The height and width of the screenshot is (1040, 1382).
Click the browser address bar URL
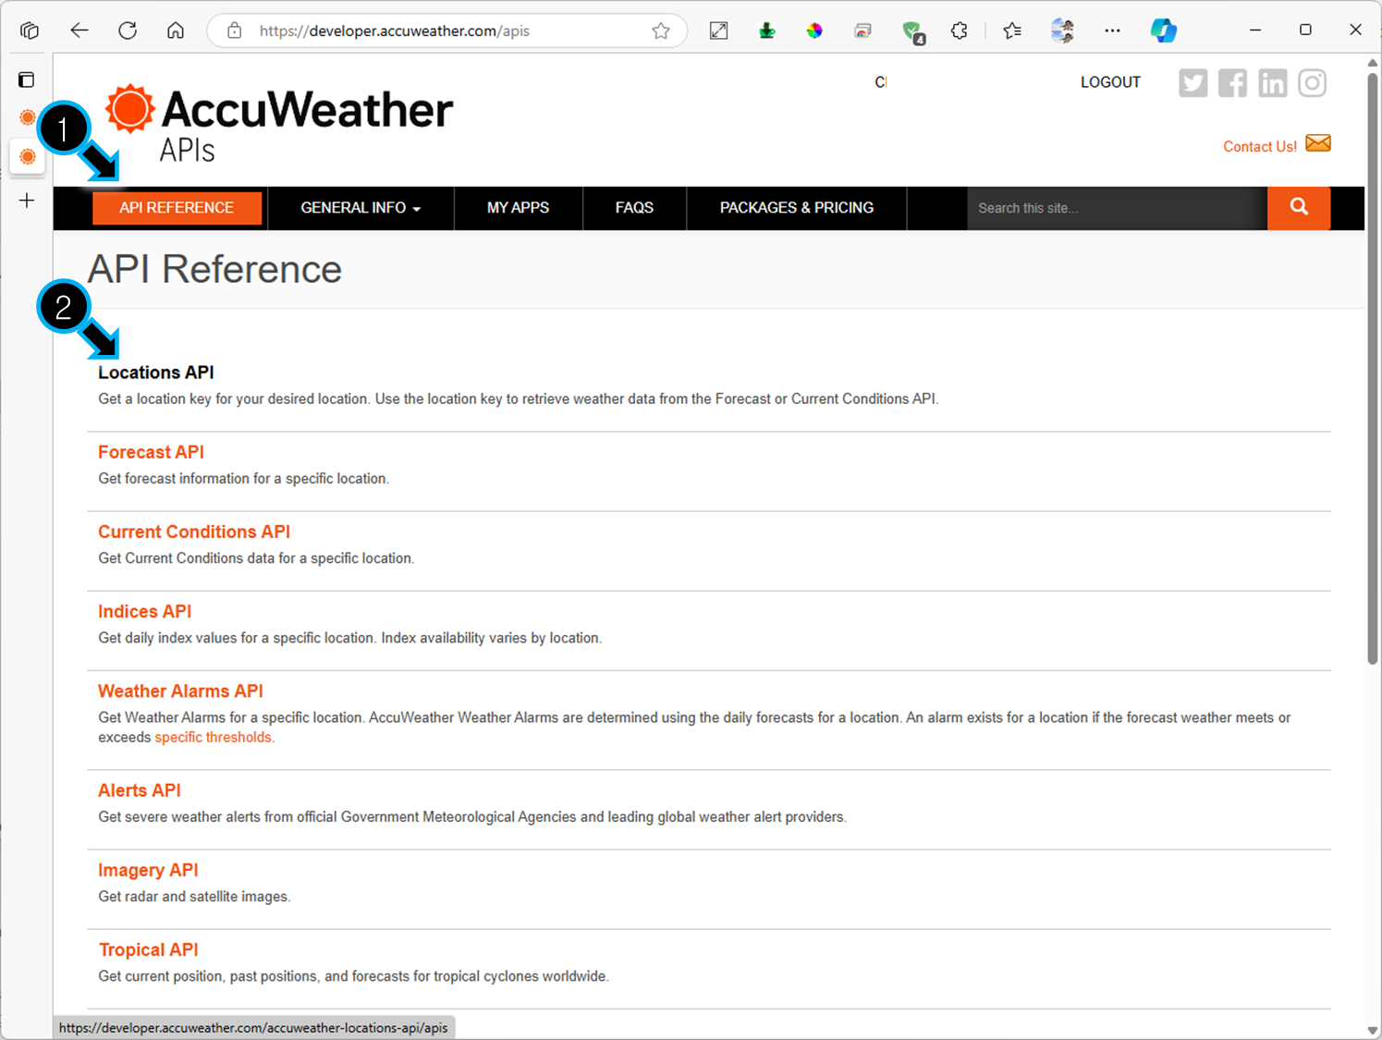point(395,31)
